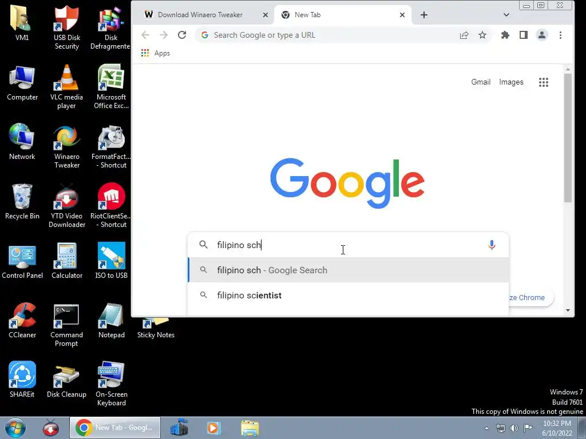
Task: Open the Disk Defragmenter shortcut
Action: (x=110, y=27)
